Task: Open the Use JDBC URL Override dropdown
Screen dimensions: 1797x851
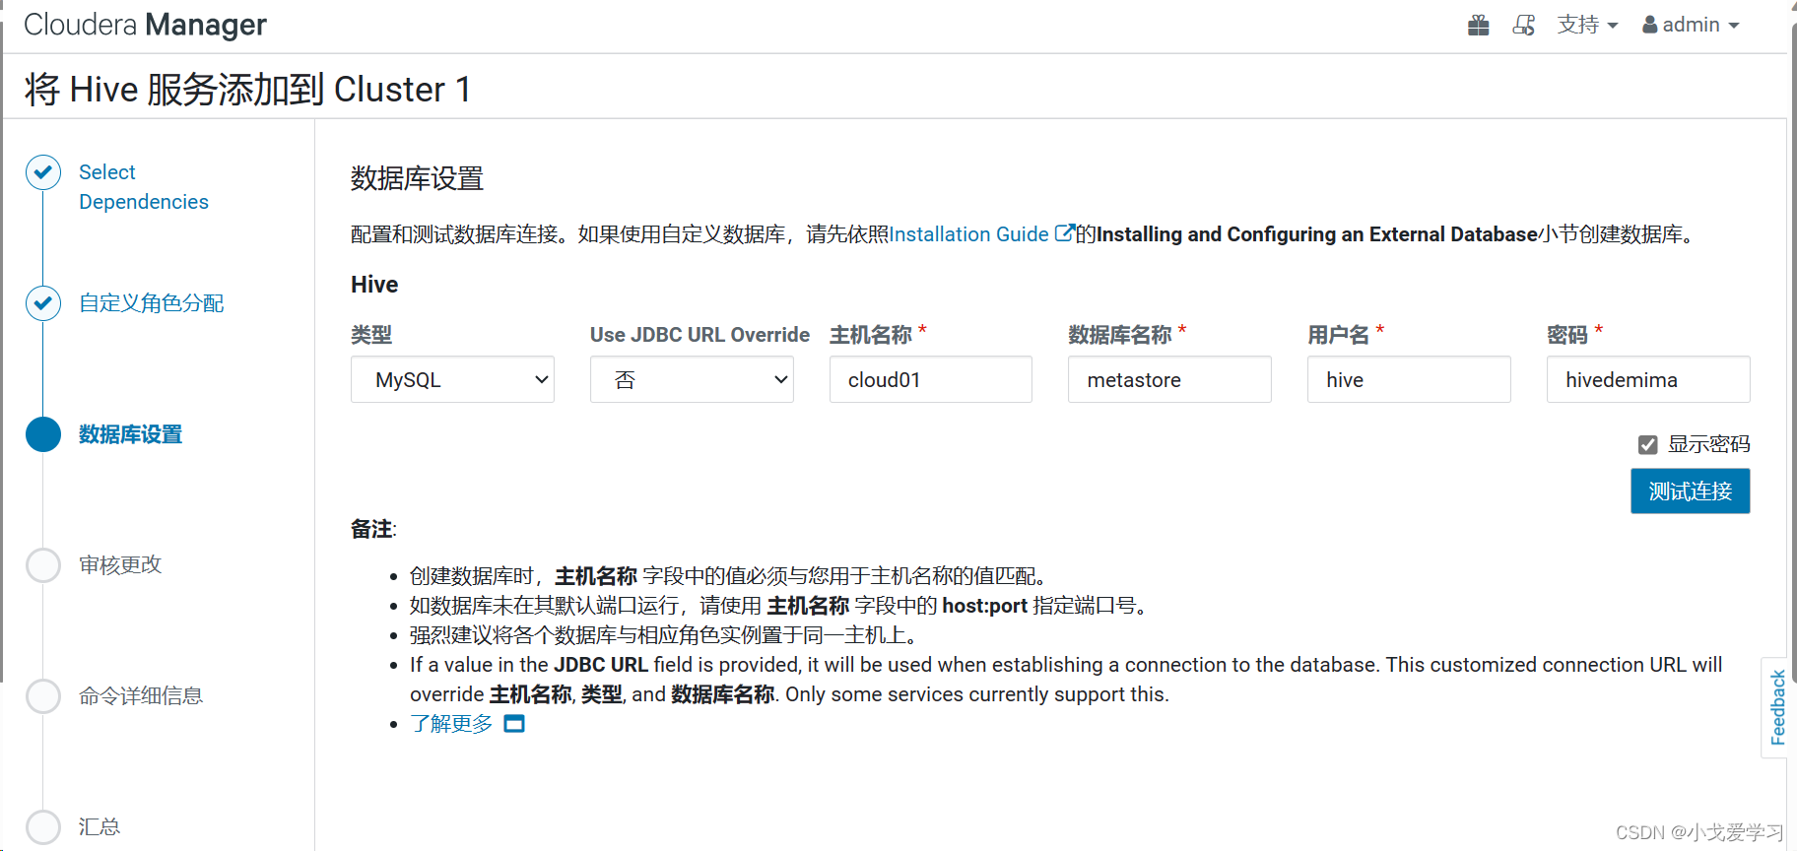Action: (692, 379)
